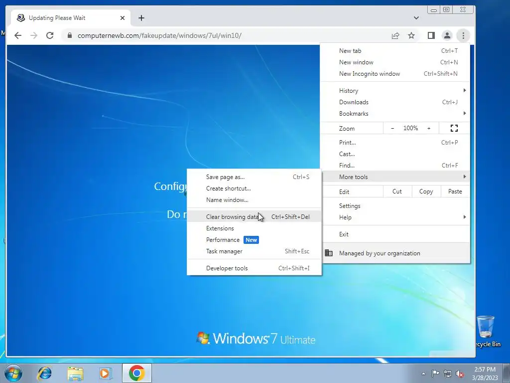Open Task manager from submenu
Image resolution: width=510 pixels, height=383 pixels.
pos(254,251)
